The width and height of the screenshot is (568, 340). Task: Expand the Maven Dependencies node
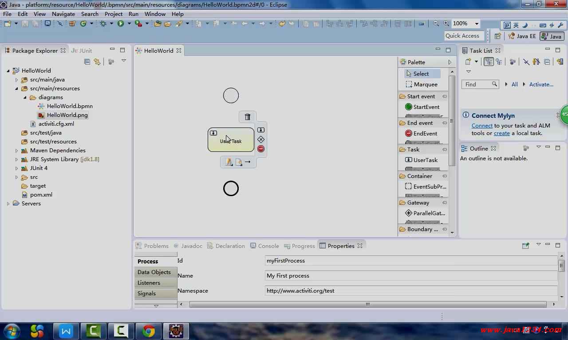click(16, 151)
